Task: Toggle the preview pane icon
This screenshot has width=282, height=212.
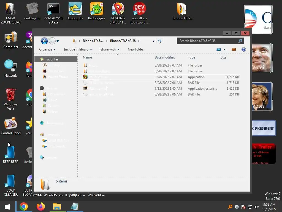Action: (x=234, y=49)
